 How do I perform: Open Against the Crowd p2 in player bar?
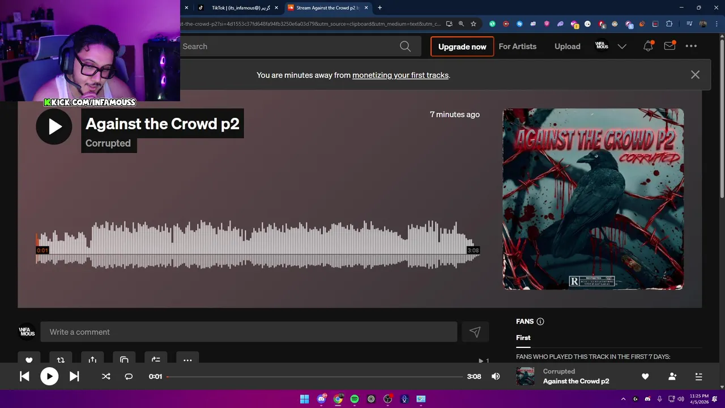pos(576,381)
